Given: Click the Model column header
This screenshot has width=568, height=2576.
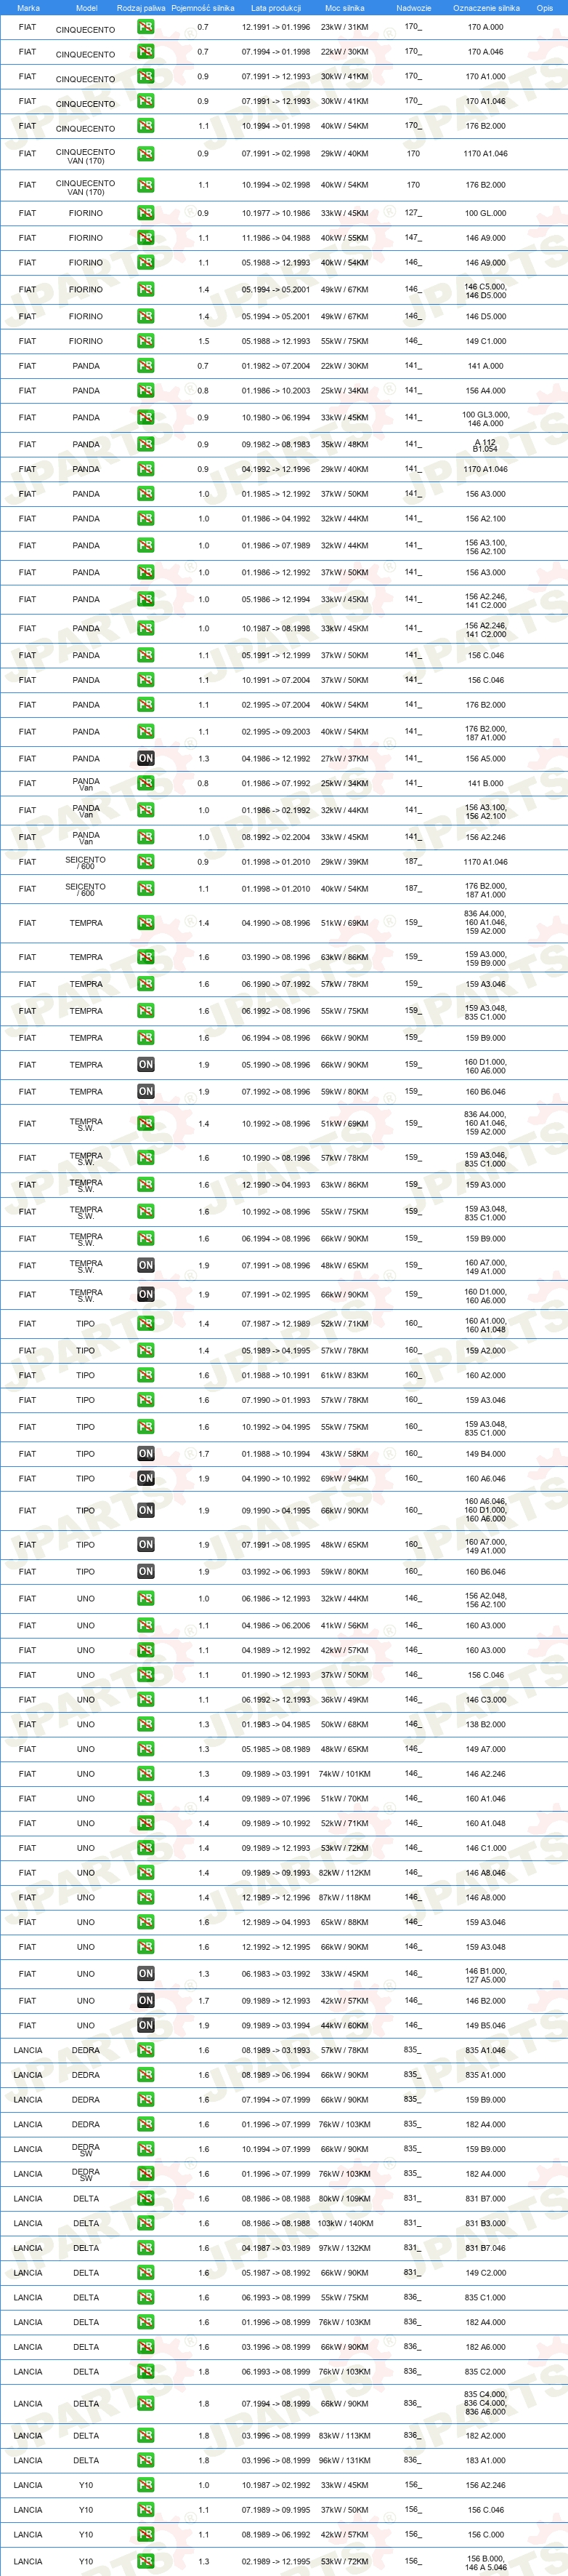Looking at the screenshot, I should point(87,7).
